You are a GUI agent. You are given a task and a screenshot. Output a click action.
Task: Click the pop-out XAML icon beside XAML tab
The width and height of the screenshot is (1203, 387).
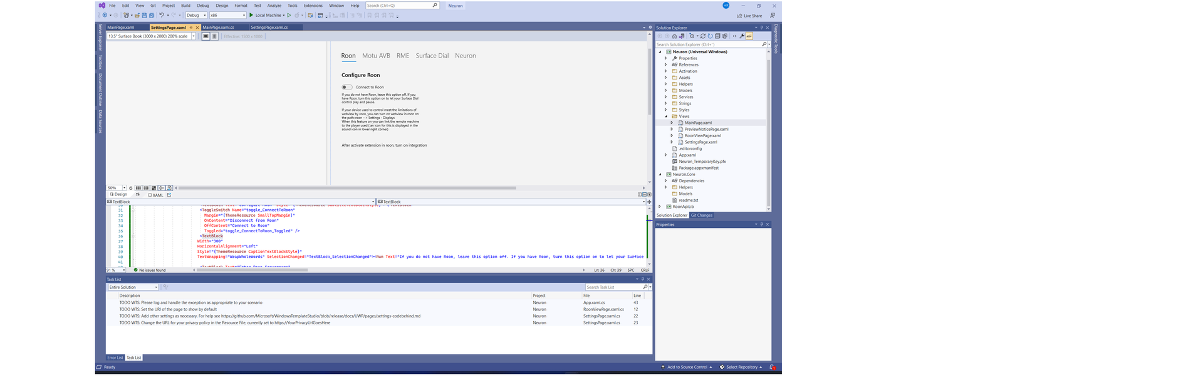(x=169, y=195)
